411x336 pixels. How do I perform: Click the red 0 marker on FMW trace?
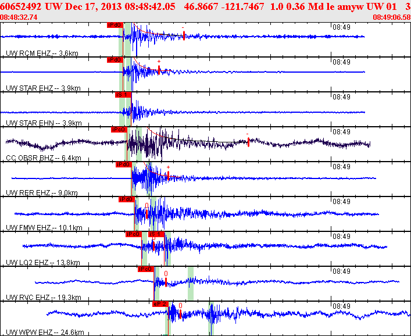146,205
